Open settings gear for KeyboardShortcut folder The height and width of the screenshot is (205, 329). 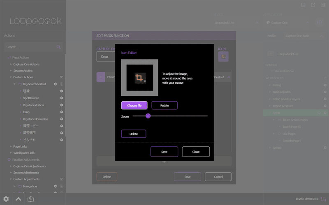56,84
